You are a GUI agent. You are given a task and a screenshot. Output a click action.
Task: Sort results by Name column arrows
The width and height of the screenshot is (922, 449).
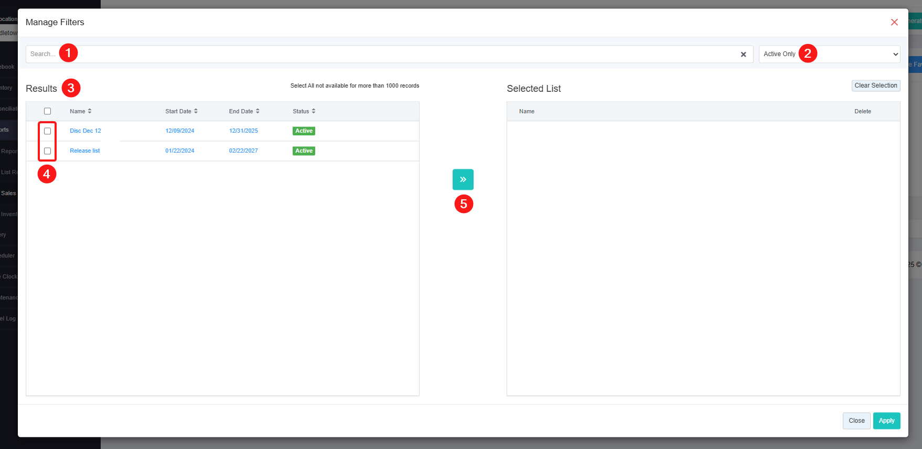coord(90,111)
